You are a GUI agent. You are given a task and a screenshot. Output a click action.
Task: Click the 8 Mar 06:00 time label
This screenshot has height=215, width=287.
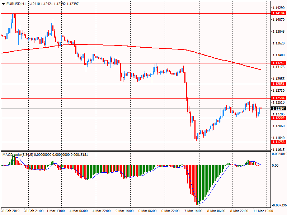click(x=216, y=211)
